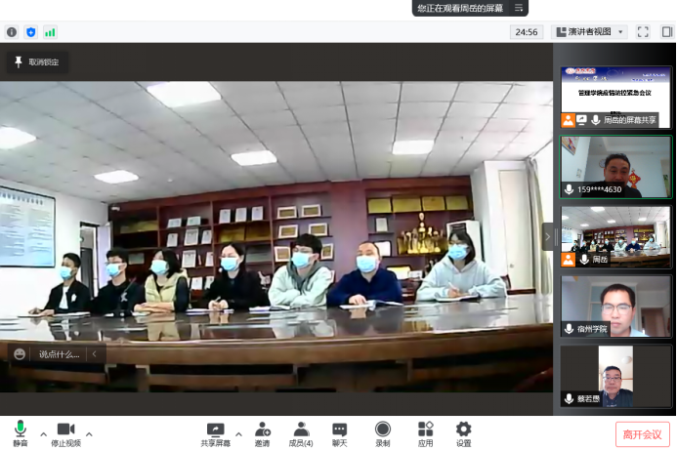
Task: Type in the 说点什么 chat box
Action: (59, 354)
